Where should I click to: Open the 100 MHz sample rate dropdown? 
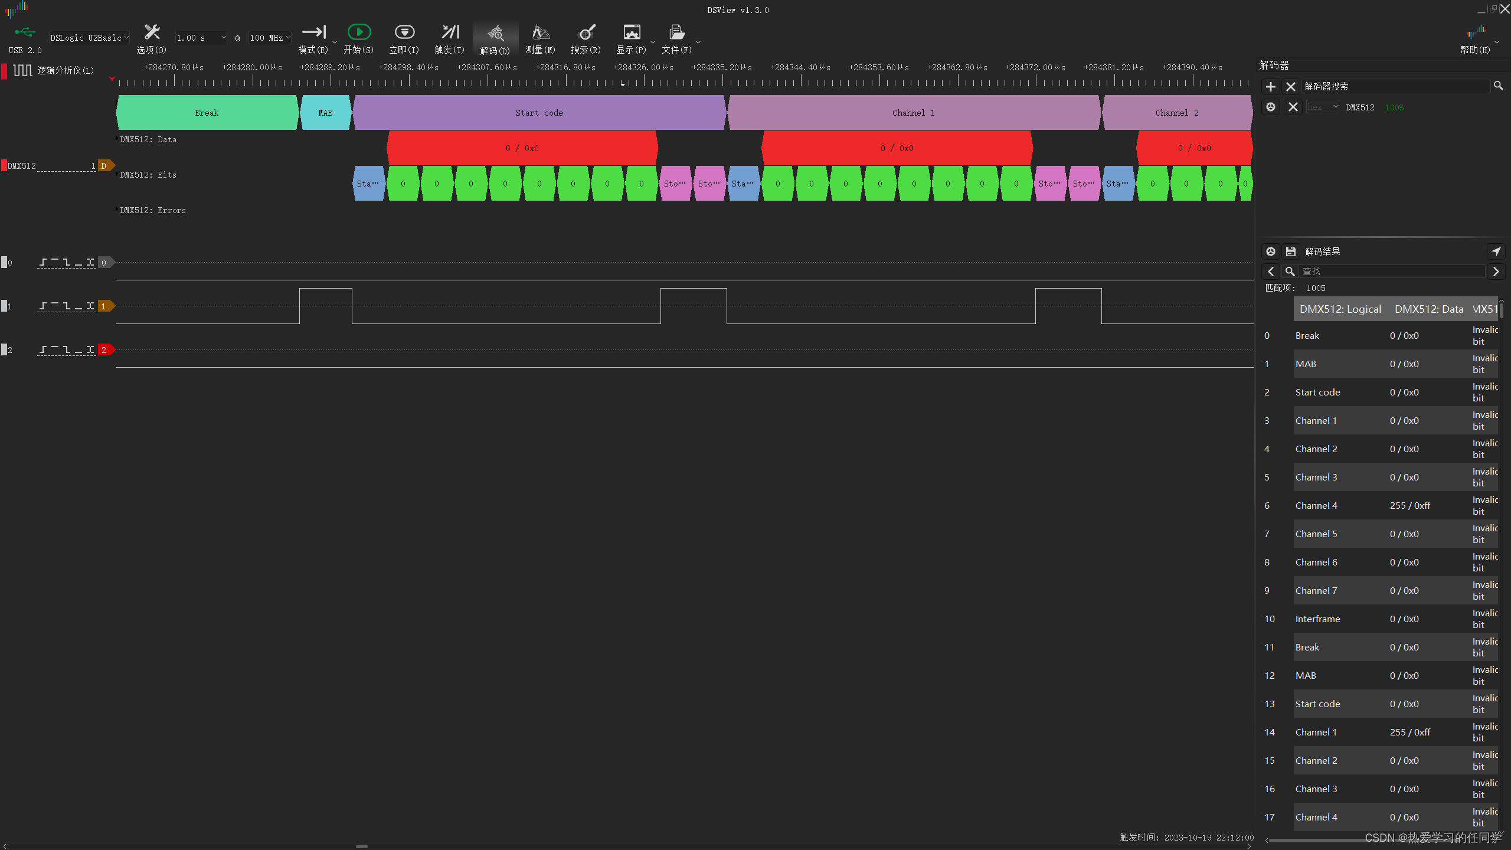(x=270, y=38)
